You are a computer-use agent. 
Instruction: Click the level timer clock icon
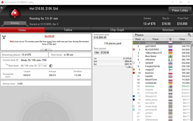[x=51, y=66]
